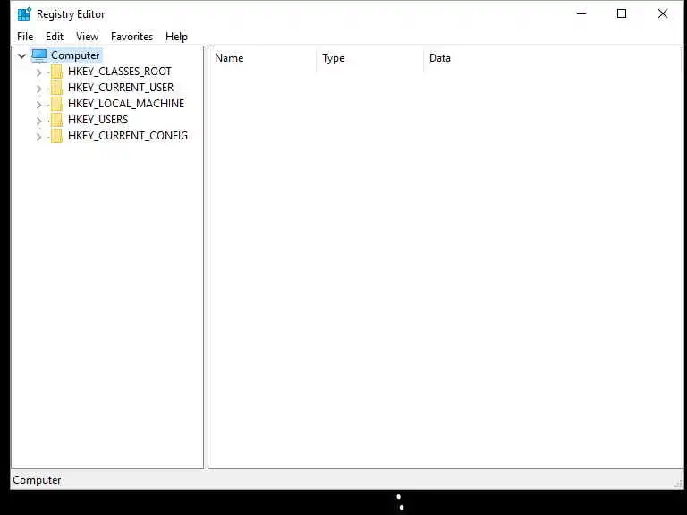Select the Computer label in tree

(x=75, y=55)
